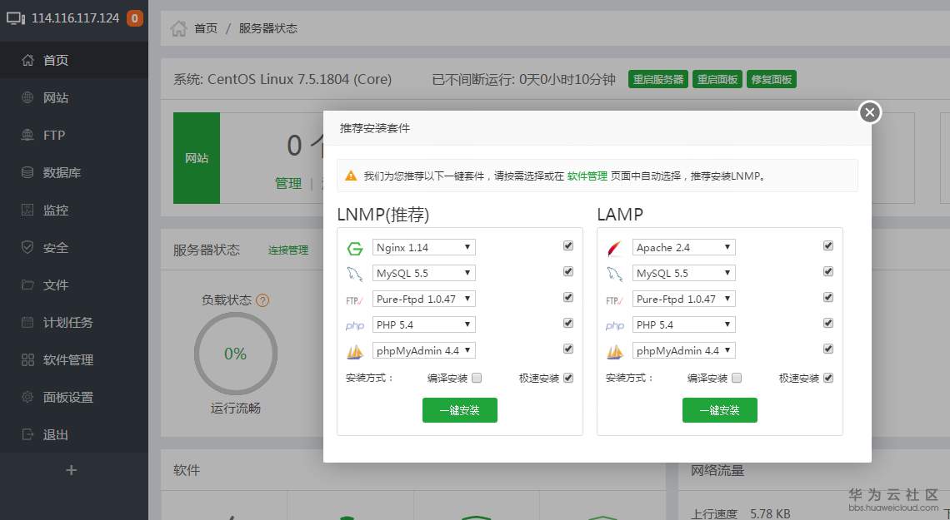The height and width of the screenshot is (520, 950).
Task: Click the 0% load status gauge
Action: [235, 354]
